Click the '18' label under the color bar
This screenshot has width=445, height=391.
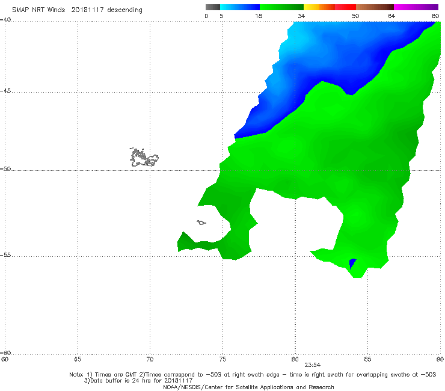259,16
